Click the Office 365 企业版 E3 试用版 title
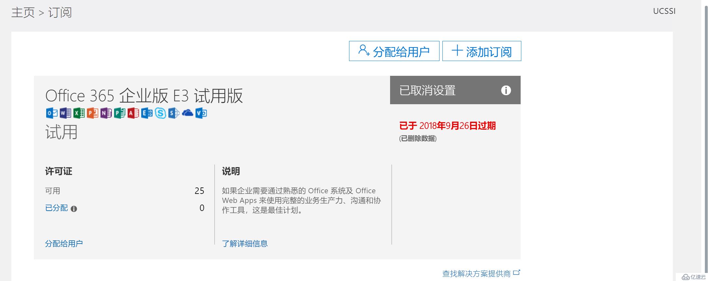 pyautogui.click(x=144, y=96)
